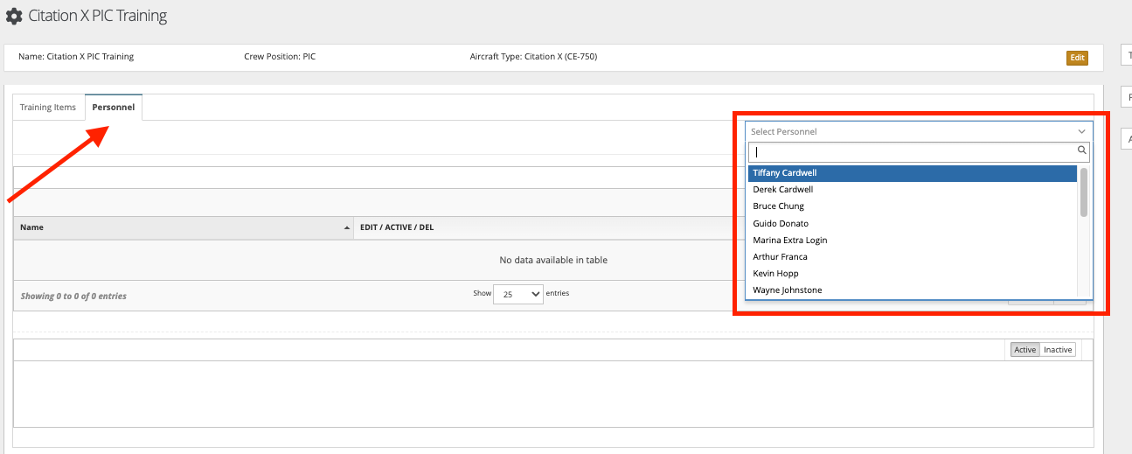Select Guido Donato from the personnel options
Viewport: 1132px width, 454px height.
click(x=781, y=224)
